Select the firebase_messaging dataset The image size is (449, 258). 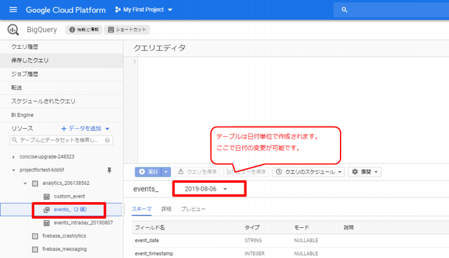click(64, 249)
